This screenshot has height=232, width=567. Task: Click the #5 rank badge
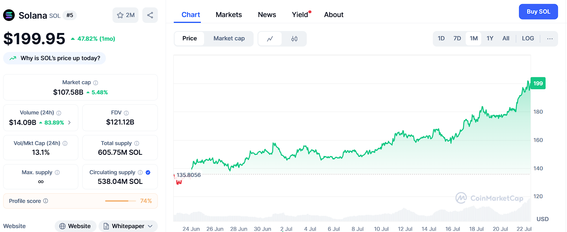[70, 16]
